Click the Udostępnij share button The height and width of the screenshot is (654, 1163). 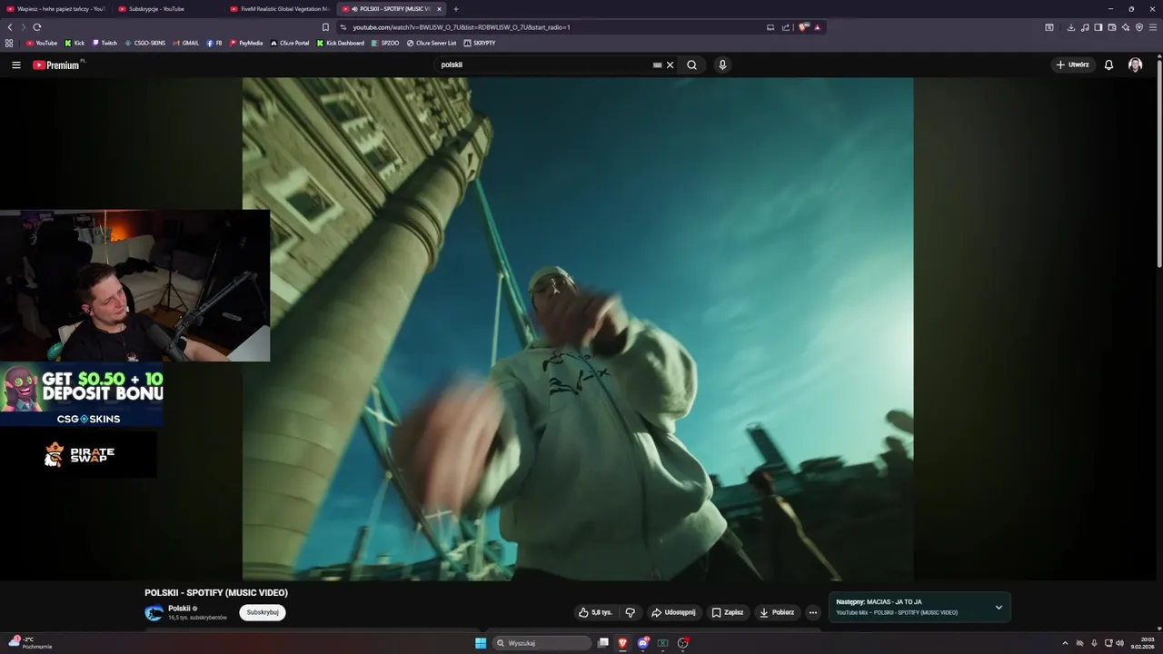click(673, 612)
